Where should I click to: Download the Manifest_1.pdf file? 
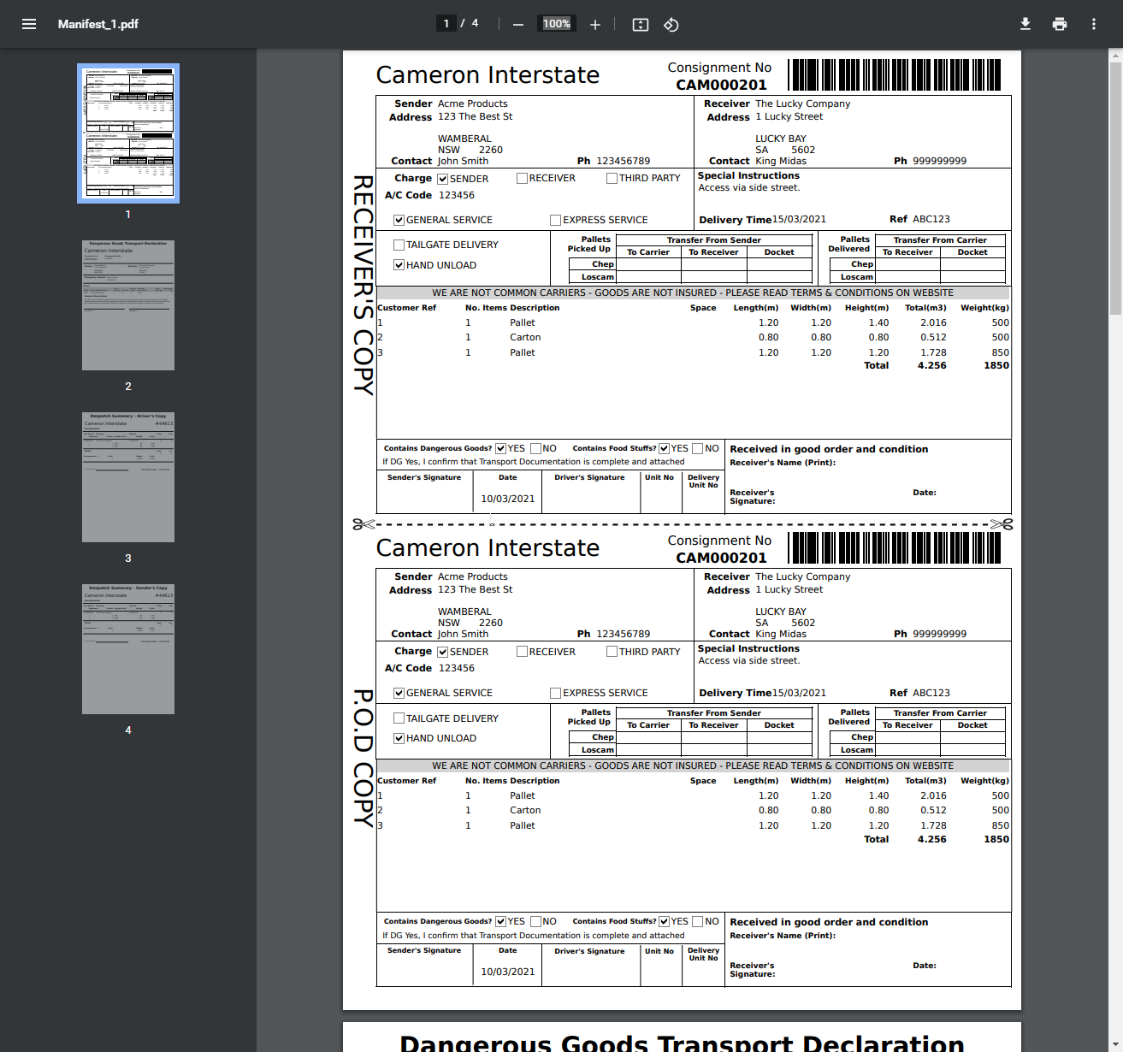pos(1025,24)
